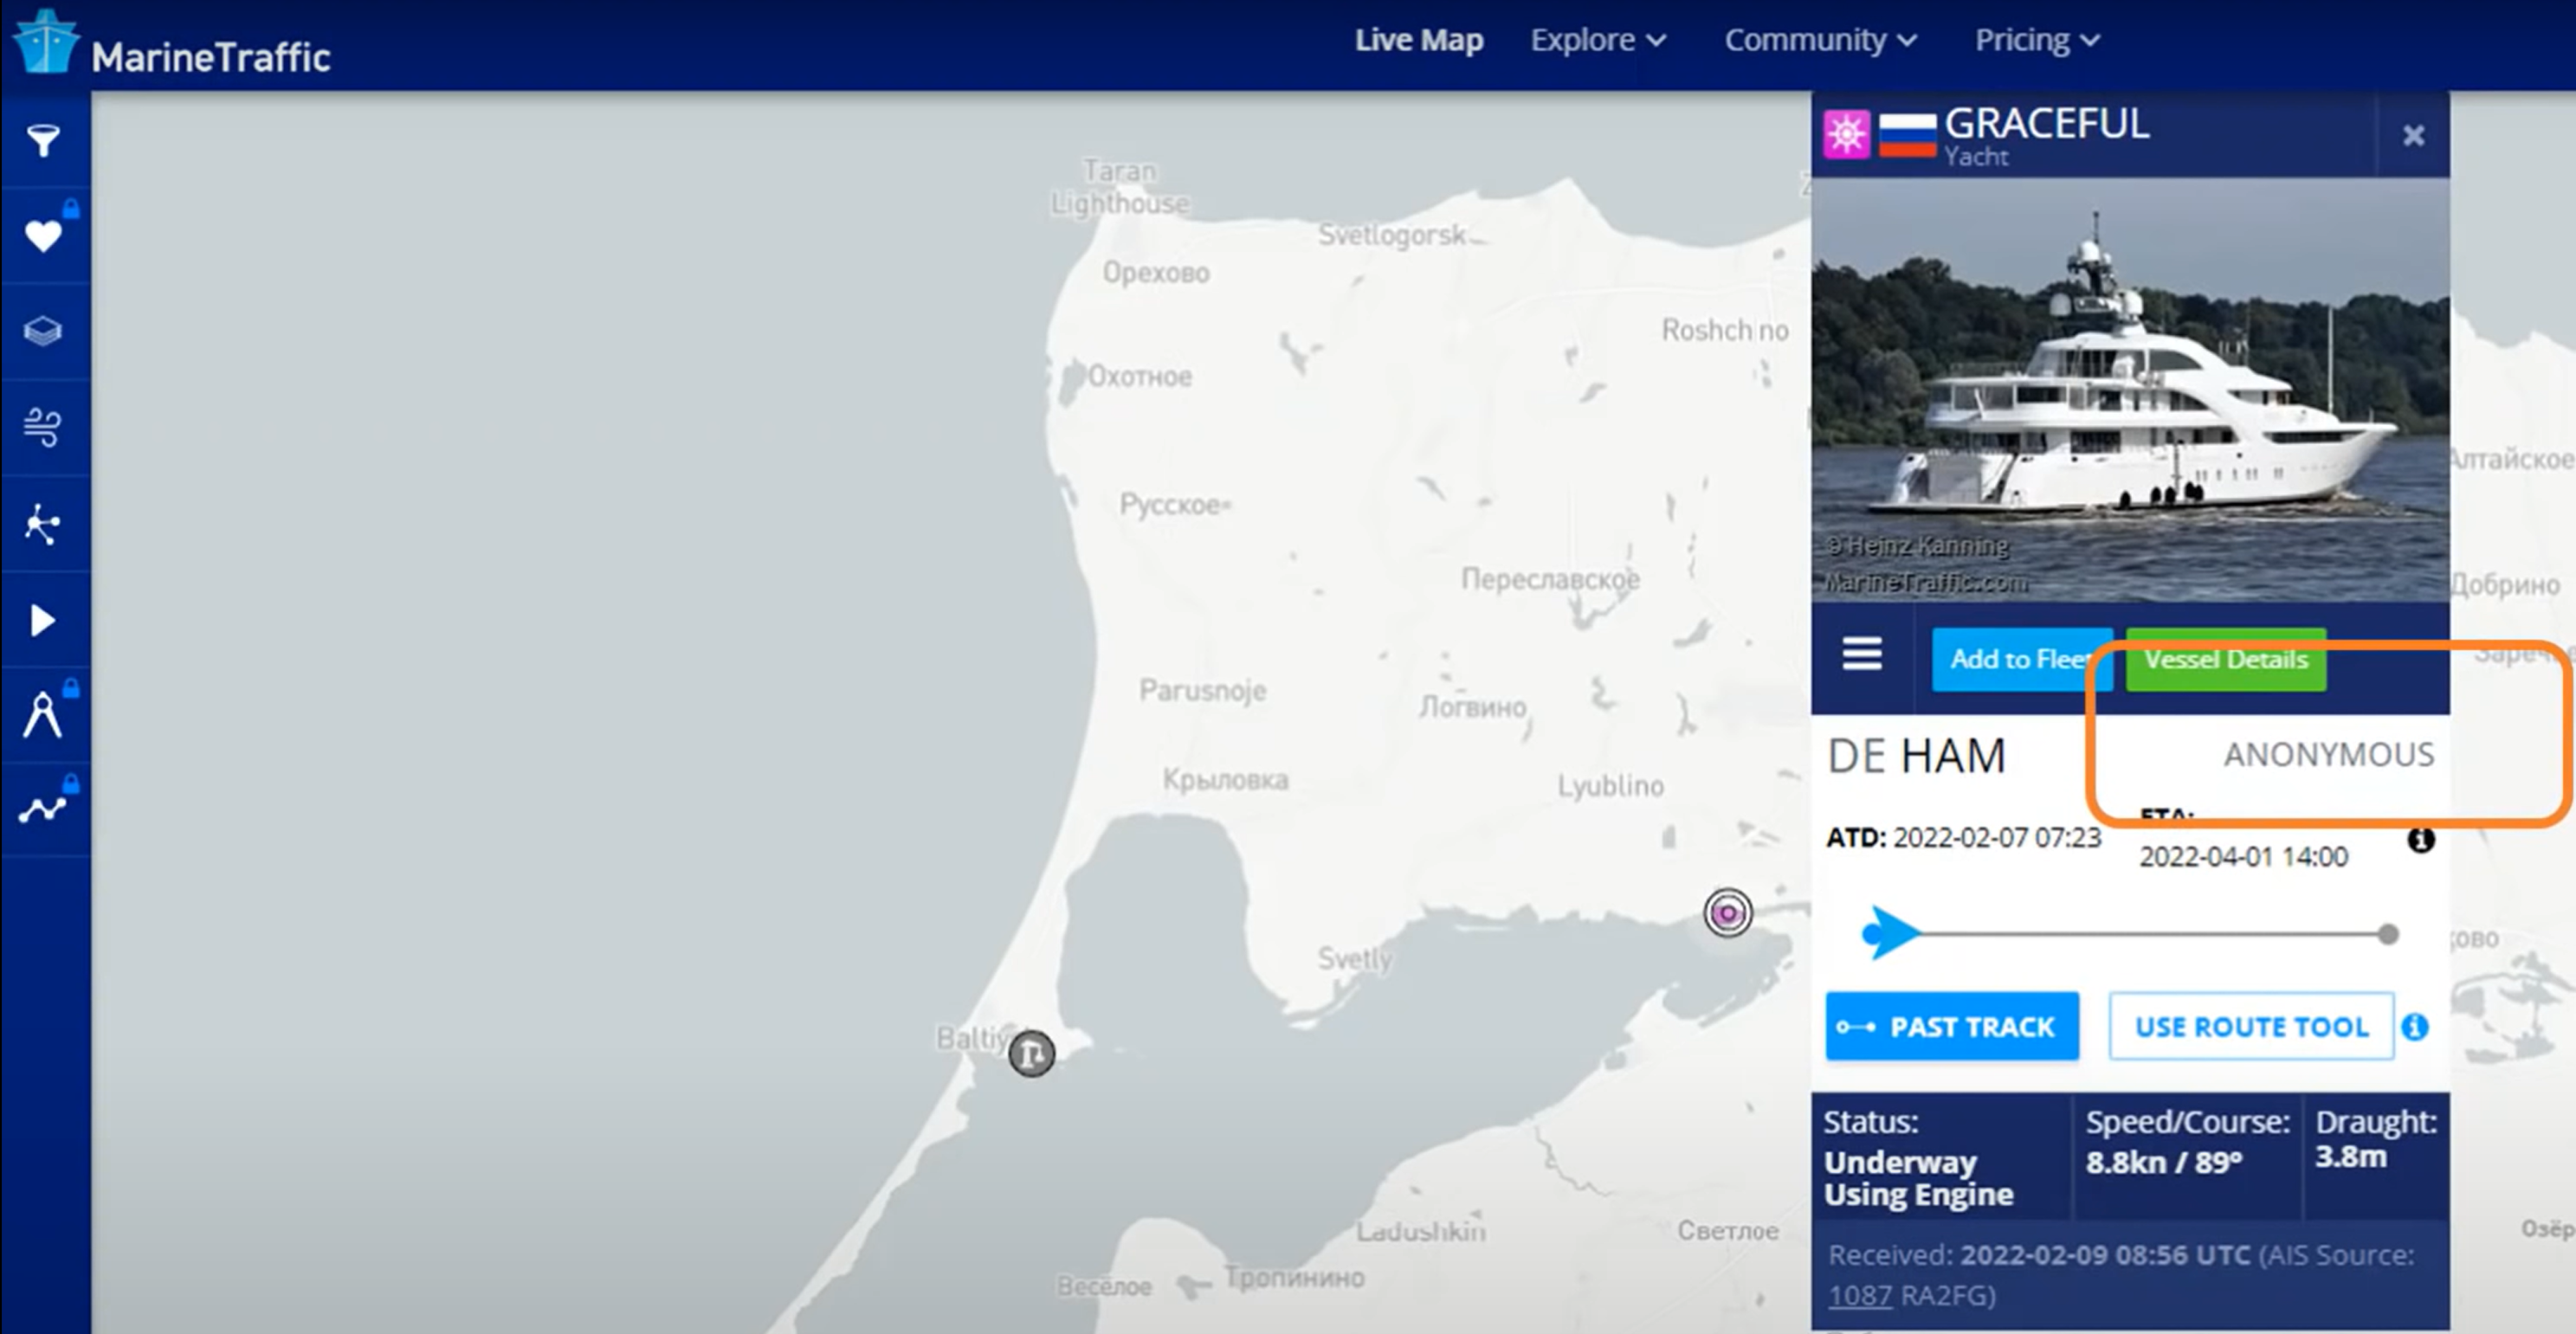The image size is (2576, 1334).
Task: Click the heart My Fleets icon
Action: [43, 236]
